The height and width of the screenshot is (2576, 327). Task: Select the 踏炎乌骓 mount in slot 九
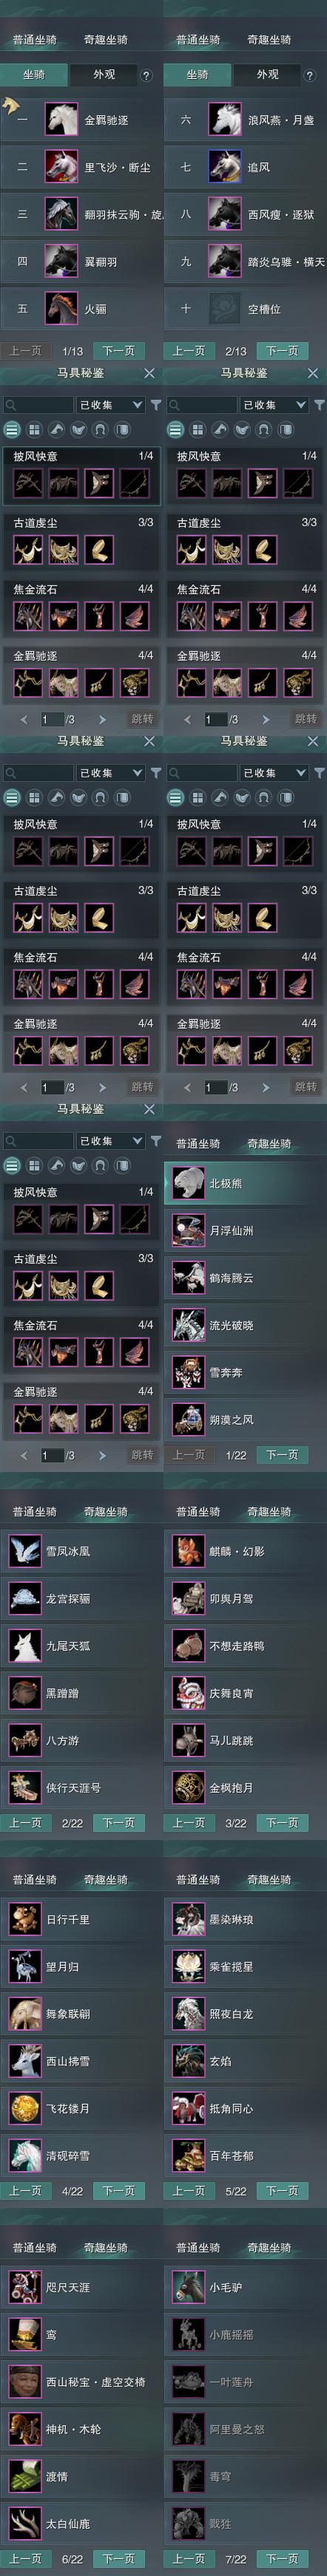point(245,262)
